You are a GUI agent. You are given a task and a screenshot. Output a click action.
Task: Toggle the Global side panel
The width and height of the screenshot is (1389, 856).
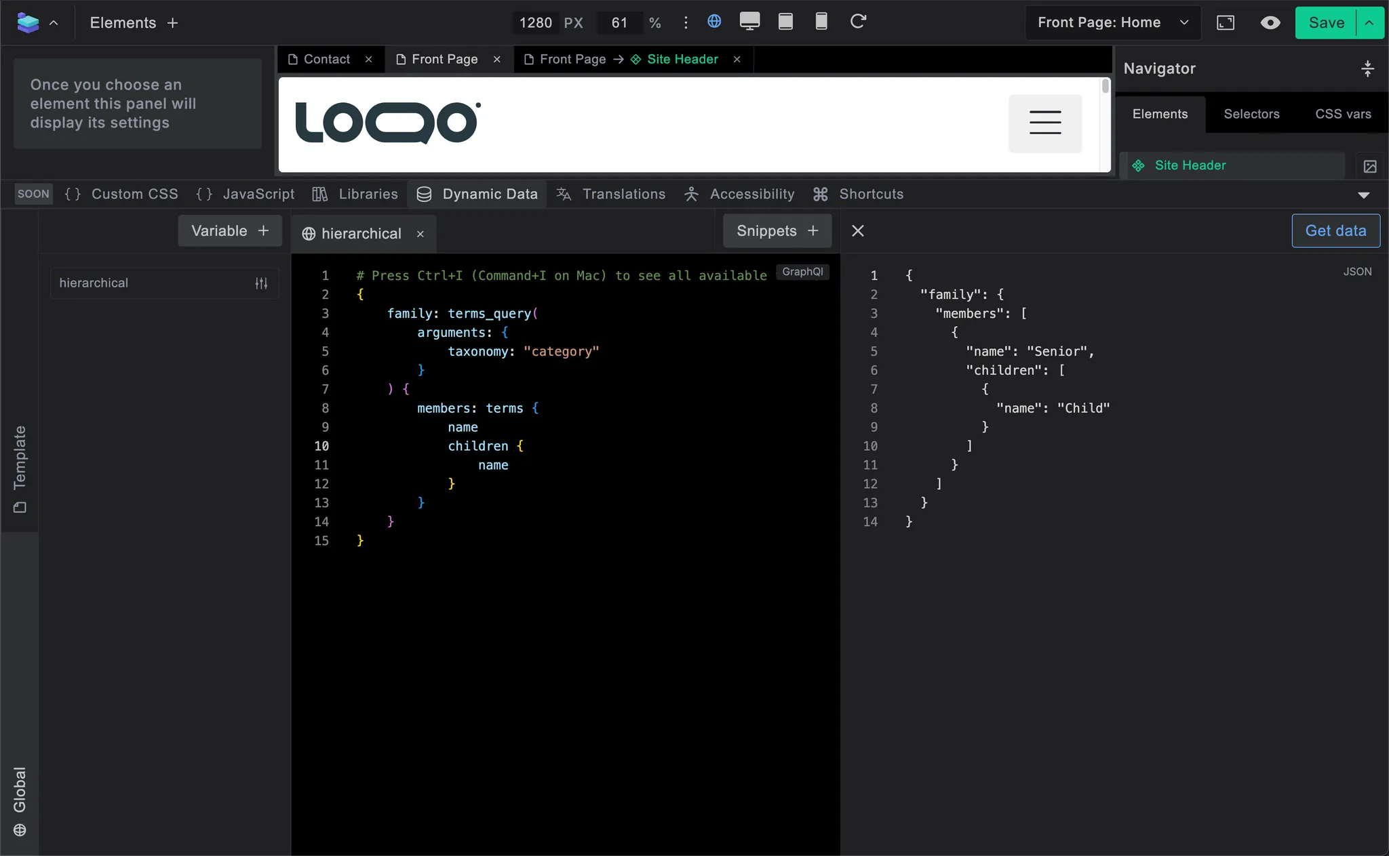tap(20, 801)
